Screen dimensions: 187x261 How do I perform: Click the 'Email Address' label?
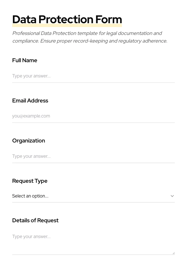coord(30,101)
